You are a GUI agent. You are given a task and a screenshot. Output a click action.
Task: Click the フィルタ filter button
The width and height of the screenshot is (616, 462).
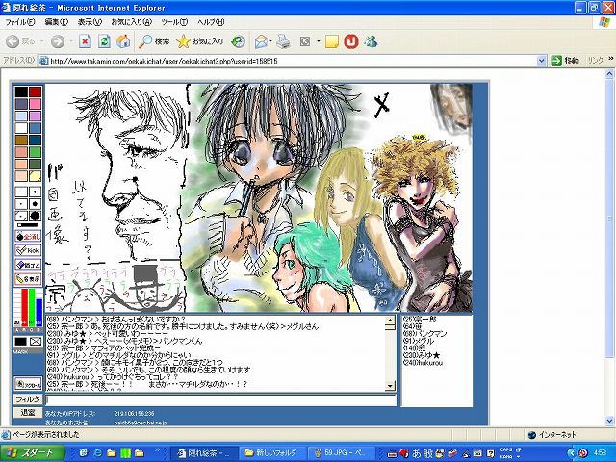tap(28, 399)
